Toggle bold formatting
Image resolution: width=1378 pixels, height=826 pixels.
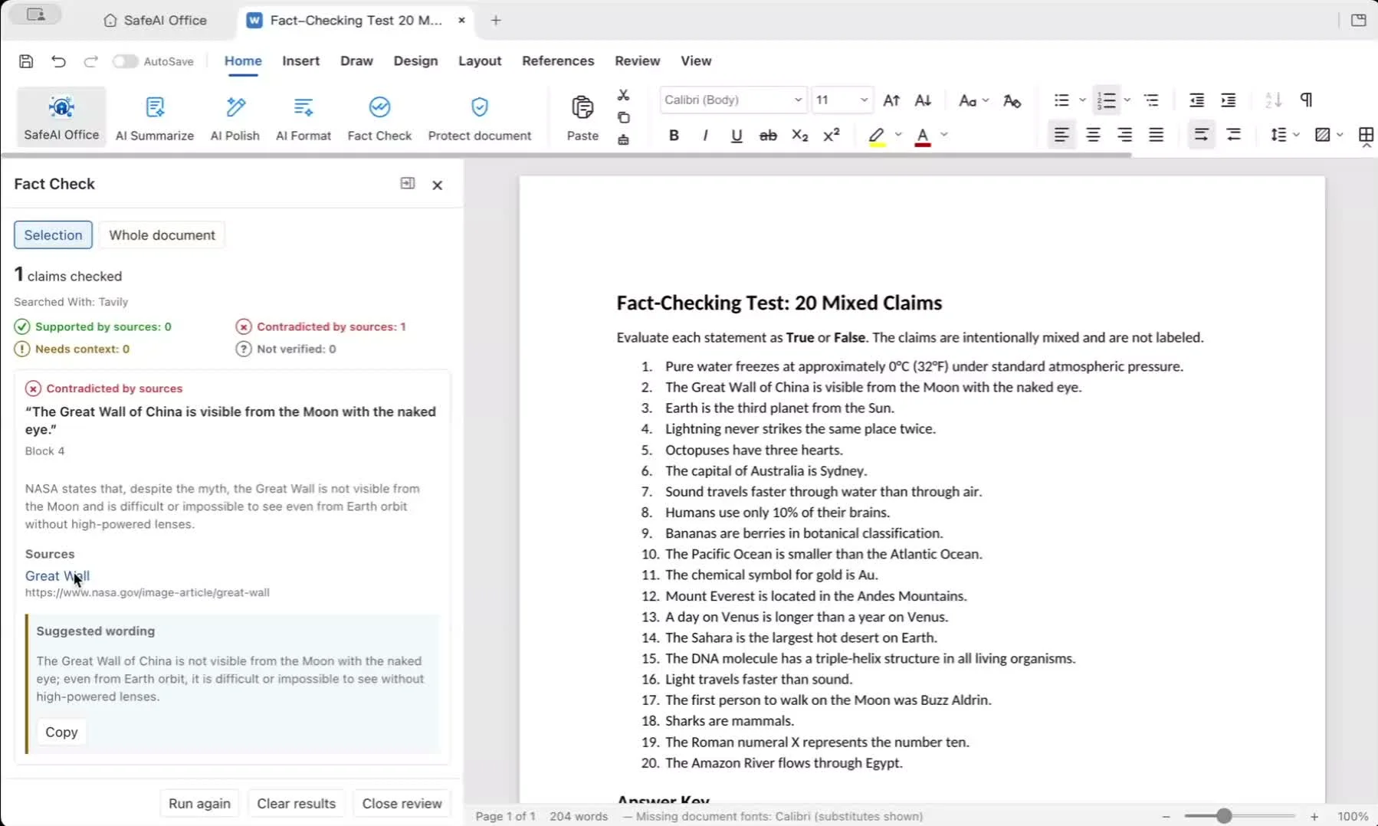[x=674, y=136]
